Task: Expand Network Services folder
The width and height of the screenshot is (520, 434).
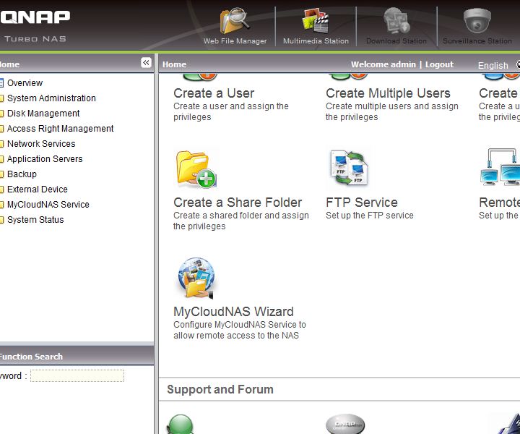Action: pos(41,144)
